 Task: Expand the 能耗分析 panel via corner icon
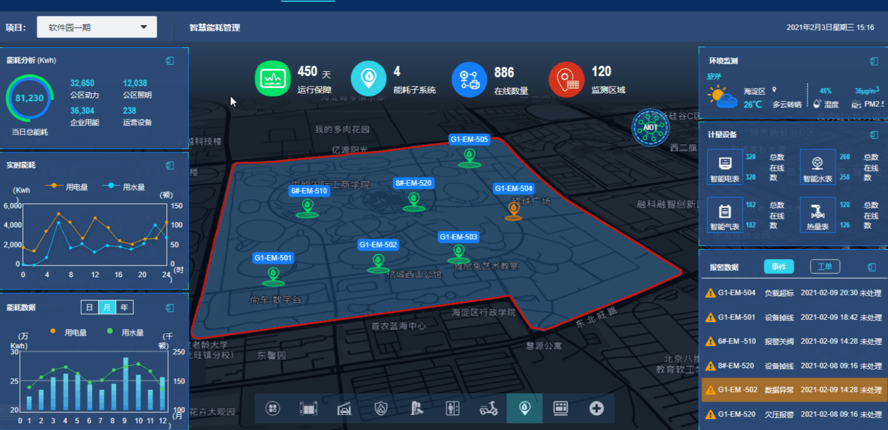tap(170, 61)
